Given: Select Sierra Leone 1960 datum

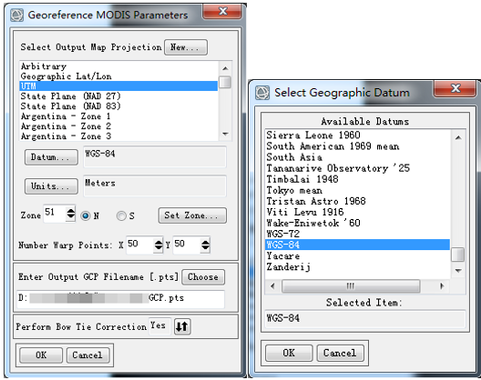Looking at the screenshot, I should tap(358, 135).
